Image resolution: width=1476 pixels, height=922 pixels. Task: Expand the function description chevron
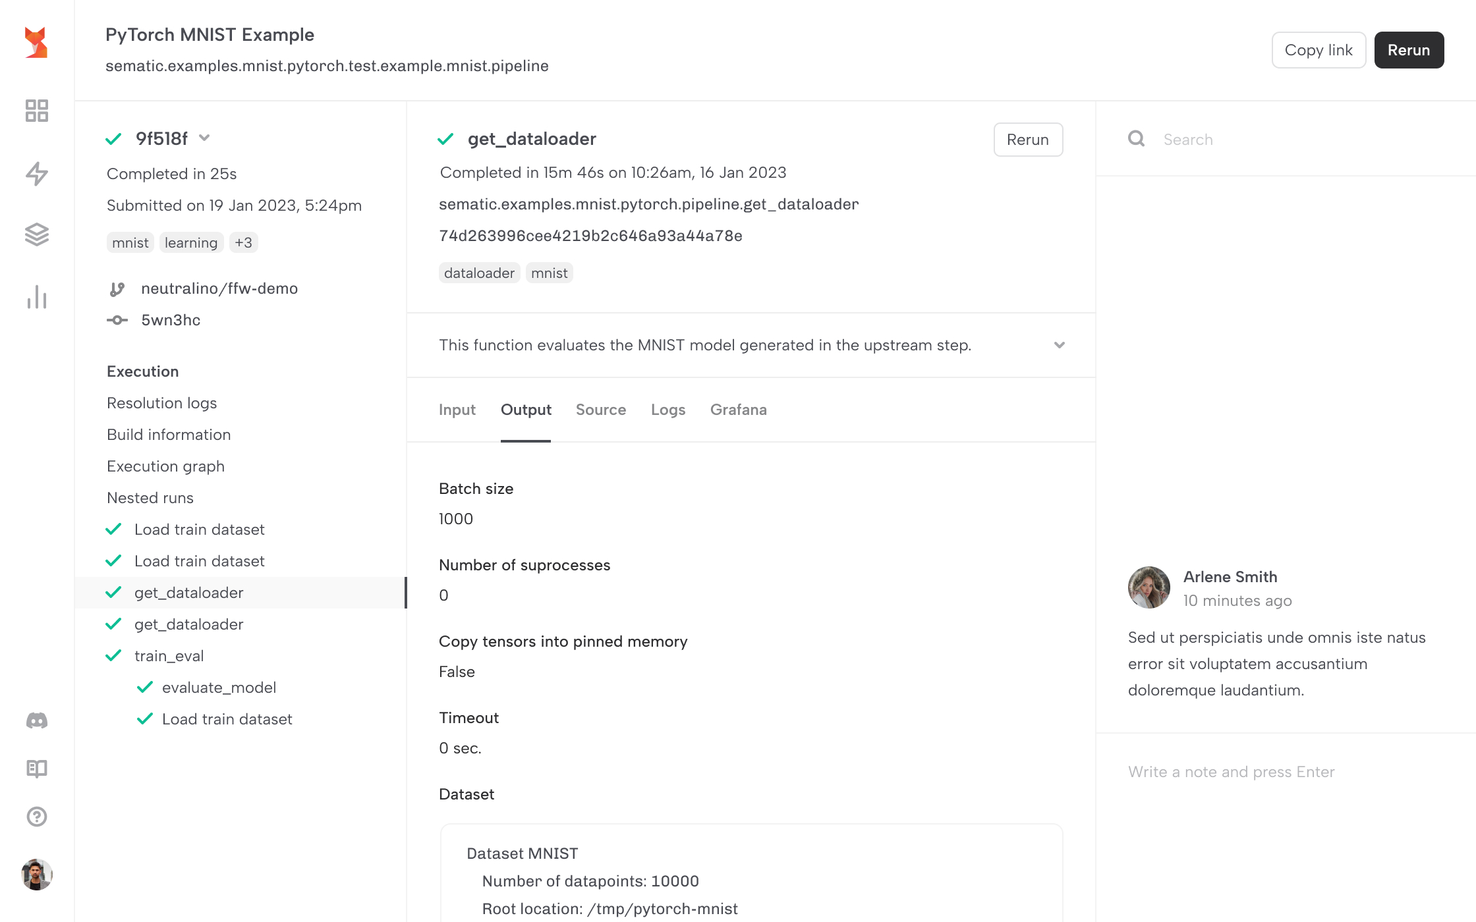tap(1060, 345)
